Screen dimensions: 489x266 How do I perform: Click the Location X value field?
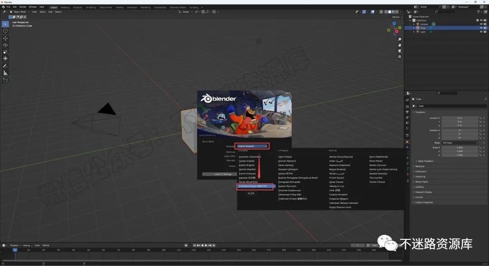pos(460,118)
